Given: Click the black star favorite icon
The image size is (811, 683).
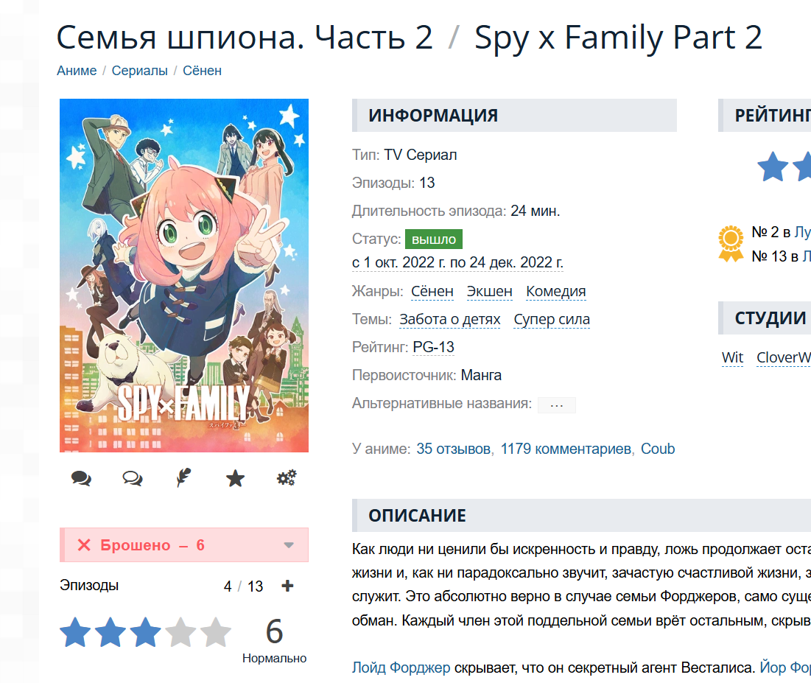Looking at the screenshot, I should 235,479.
